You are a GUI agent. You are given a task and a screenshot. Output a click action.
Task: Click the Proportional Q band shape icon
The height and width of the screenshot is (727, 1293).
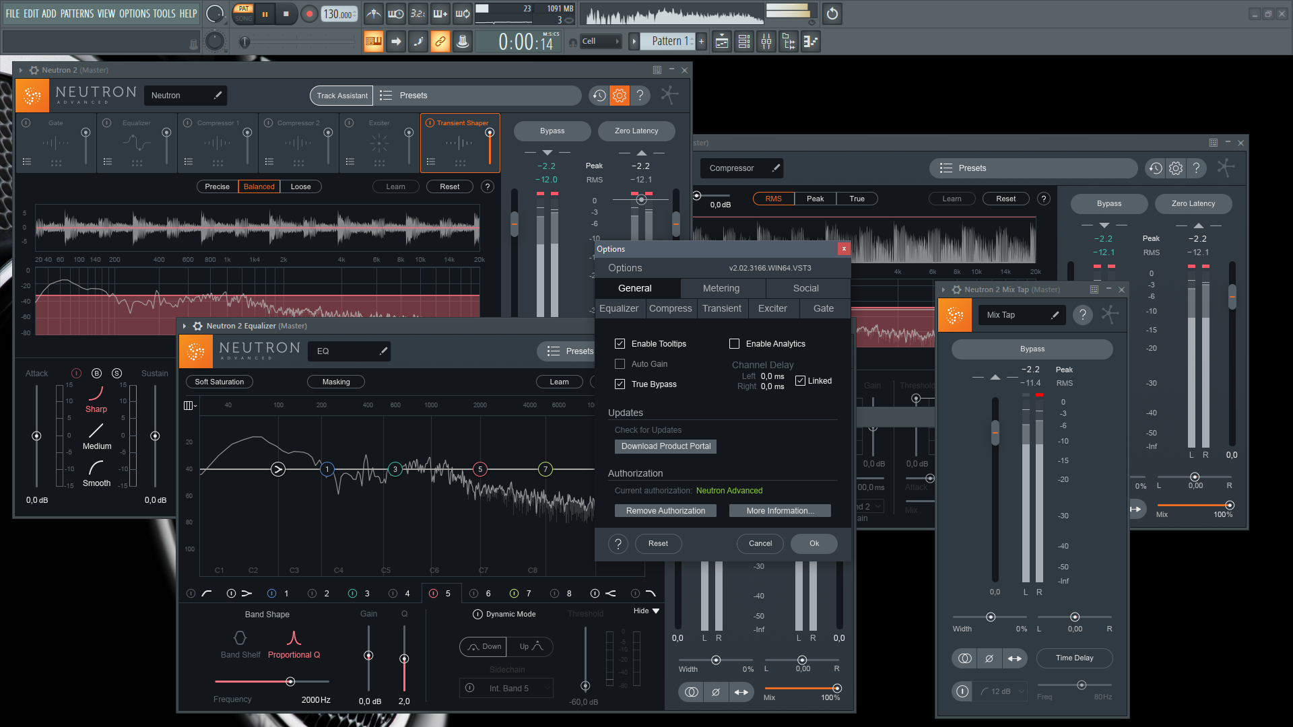point(294,637)
